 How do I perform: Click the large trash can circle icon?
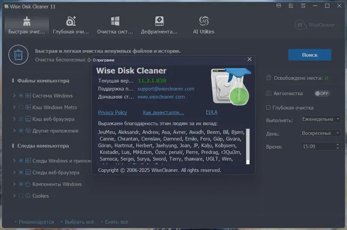point(18,54)
